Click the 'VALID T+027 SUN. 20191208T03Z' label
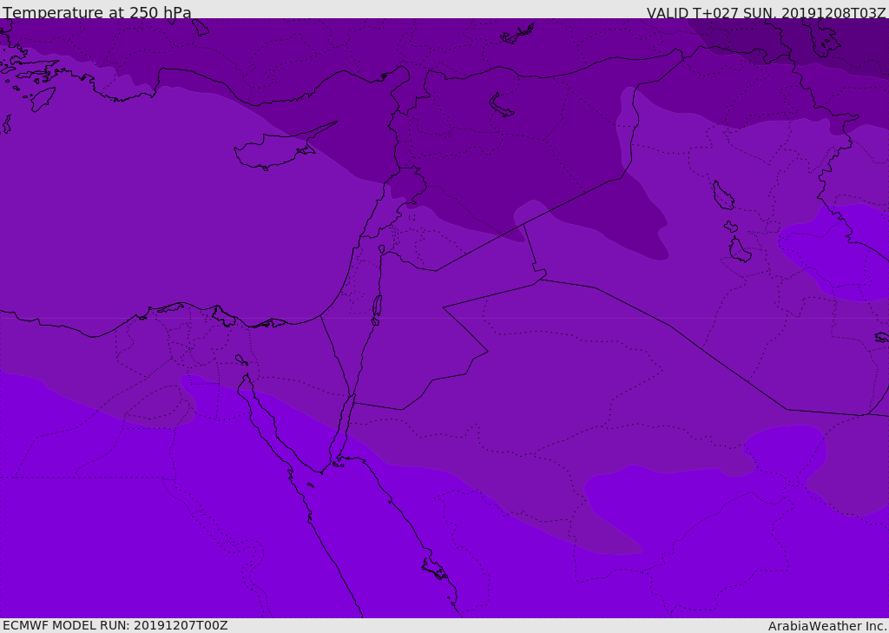Viewport: 889px width, 633px height. coord(766,12)
